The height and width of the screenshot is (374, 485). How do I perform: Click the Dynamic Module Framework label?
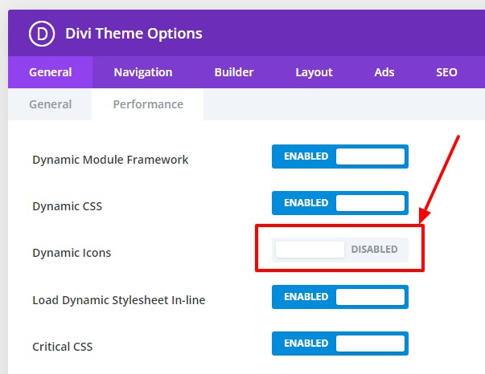[x=110, y=160]
